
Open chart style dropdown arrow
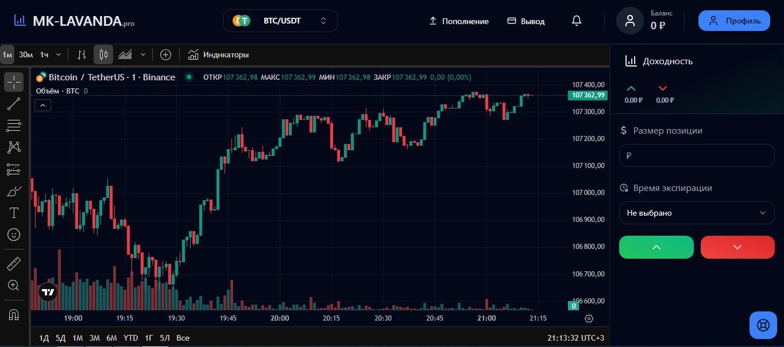point(143,54)
